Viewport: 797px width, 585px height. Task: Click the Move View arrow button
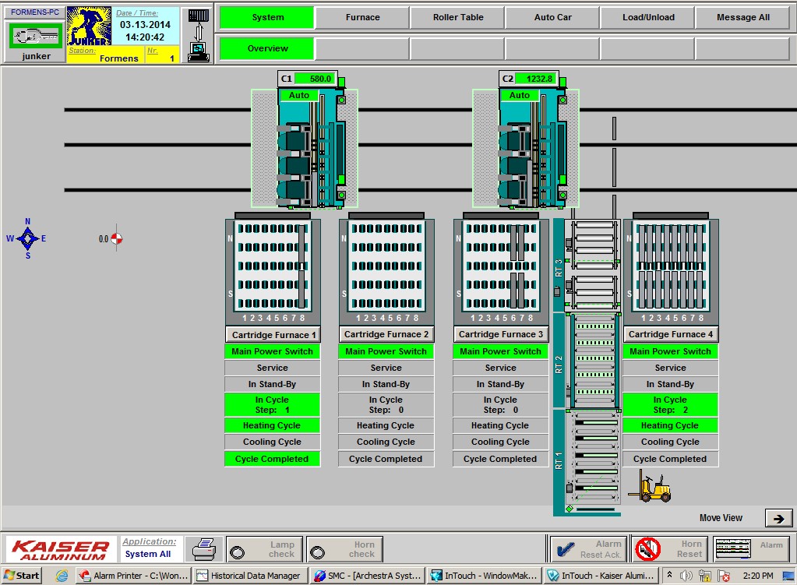point(778,518)
